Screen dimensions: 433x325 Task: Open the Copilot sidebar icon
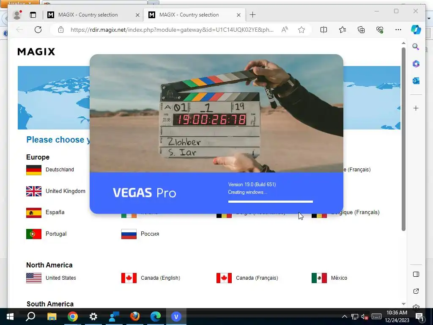[416, 30]
